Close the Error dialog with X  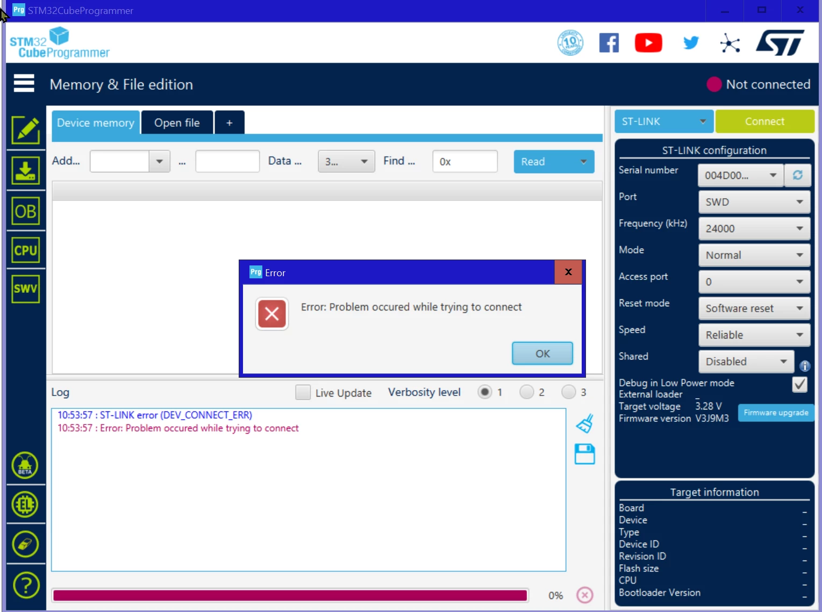(x=568, y=272)
